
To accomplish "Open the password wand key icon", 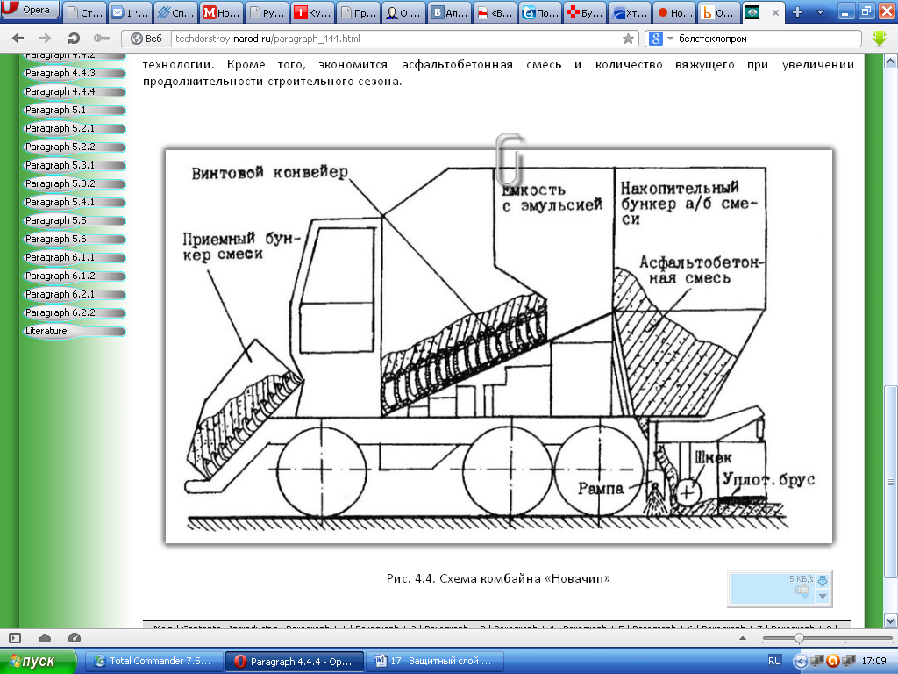I will pyautogui.click(x=102, y=39).
